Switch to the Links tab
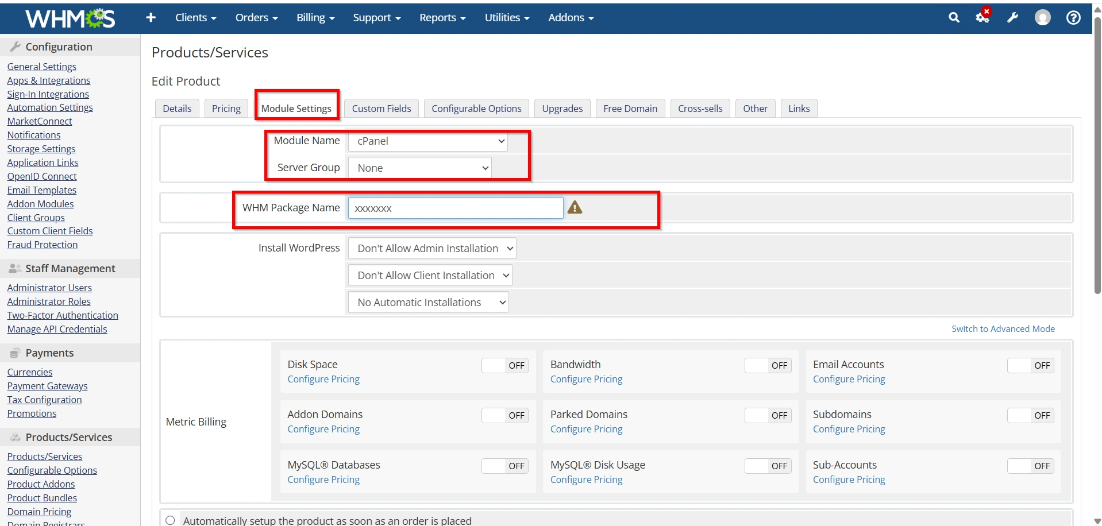This screenshot has height=526, width=1102. (799, 109)
